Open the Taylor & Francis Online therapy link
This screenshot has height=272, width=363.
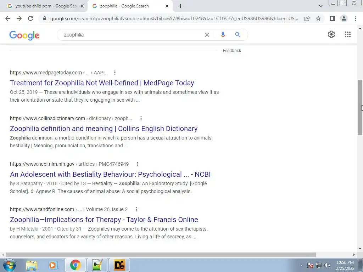pyautogui.click(x=104, y=220)
